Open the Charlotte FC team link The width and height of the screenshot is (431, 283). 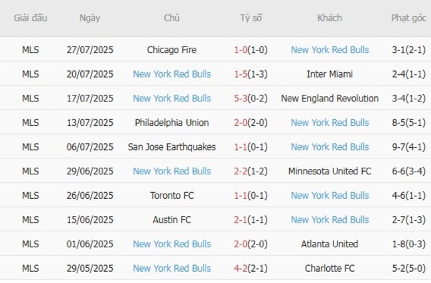tap(330, 268)
